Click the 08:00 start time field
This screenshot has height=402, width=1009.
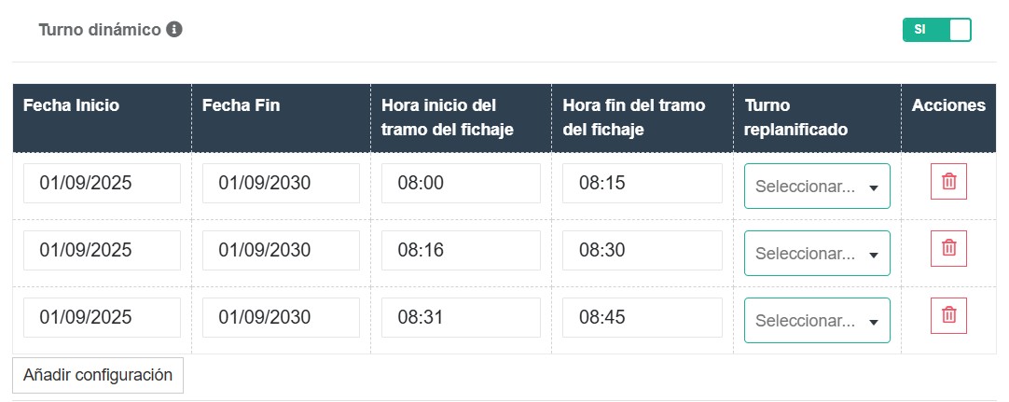click(461, 184)
